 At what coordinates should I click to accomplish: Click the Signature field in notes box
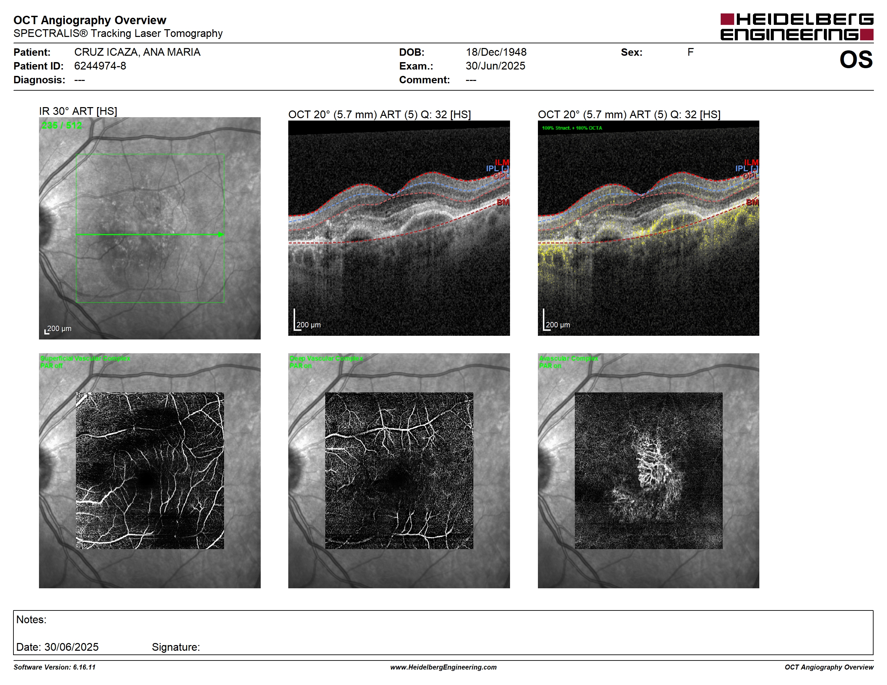[176, 647]
